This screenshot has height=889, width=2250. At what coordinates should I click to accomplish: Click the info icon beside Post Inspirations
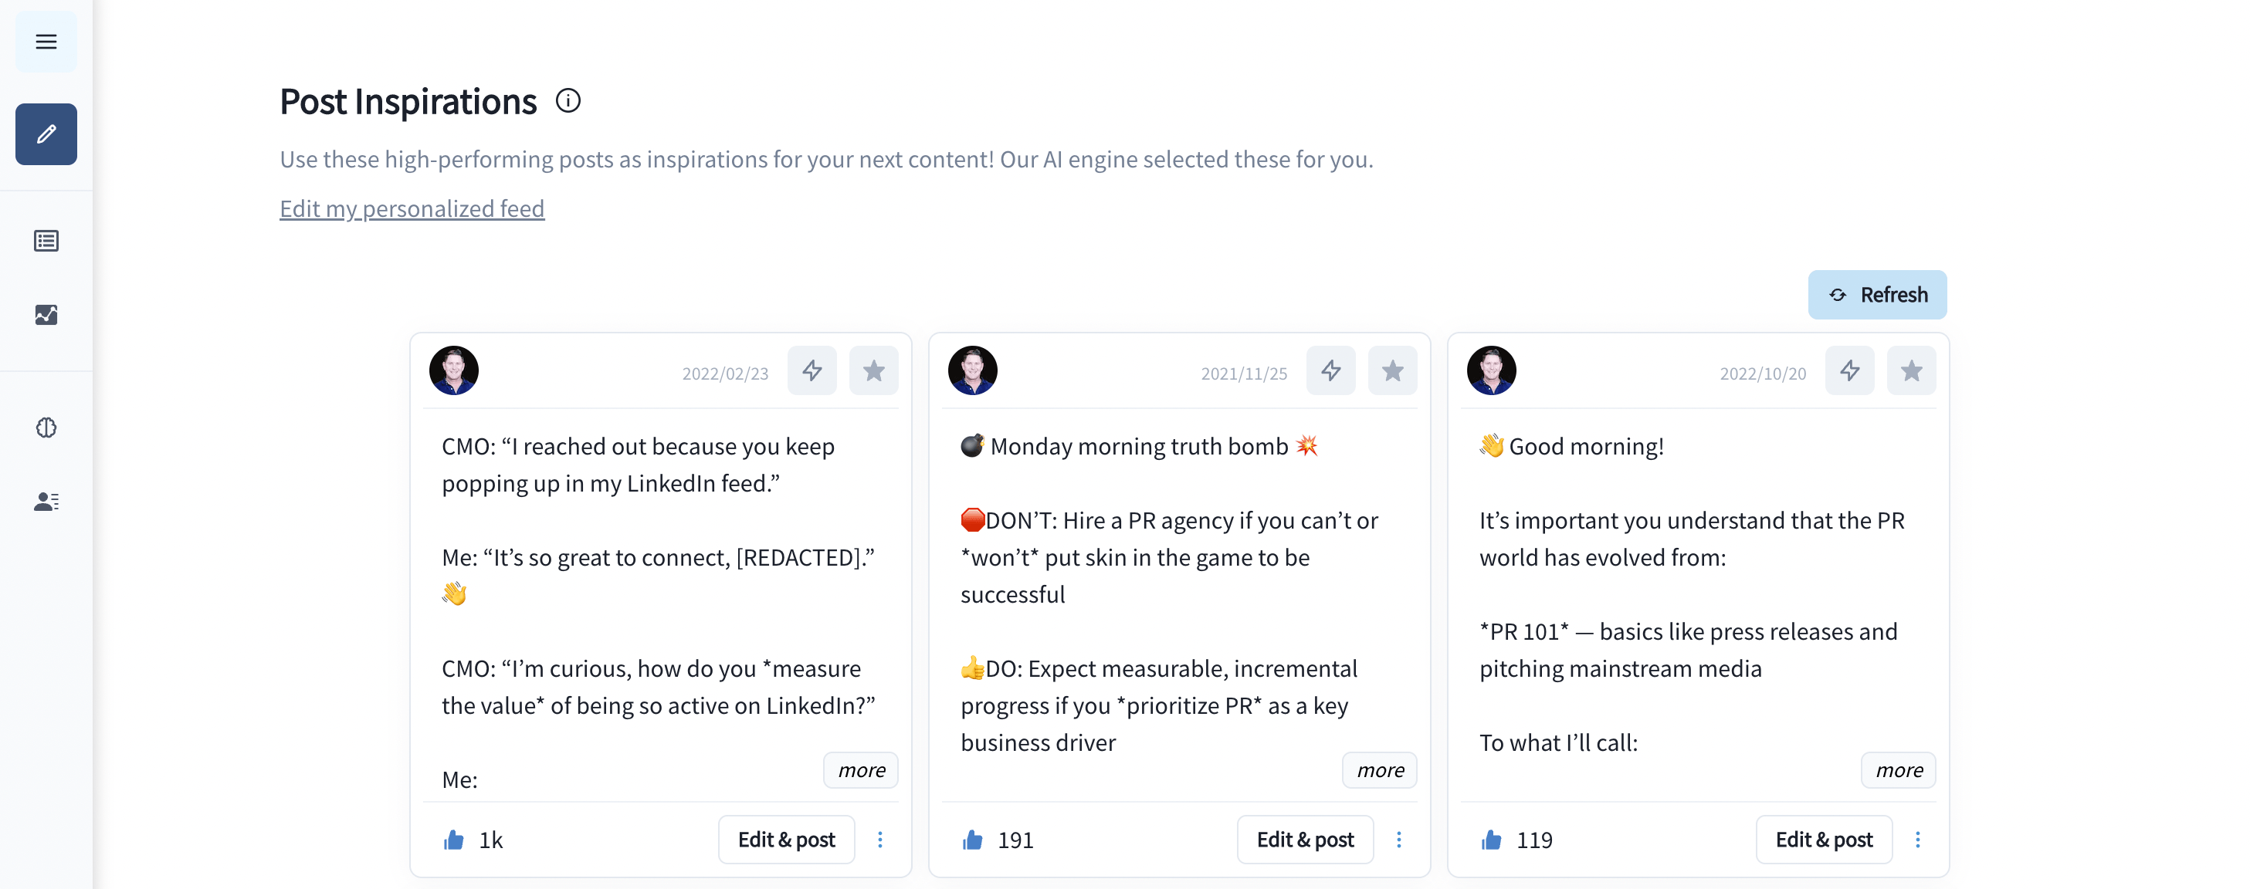tap(568, 101)
